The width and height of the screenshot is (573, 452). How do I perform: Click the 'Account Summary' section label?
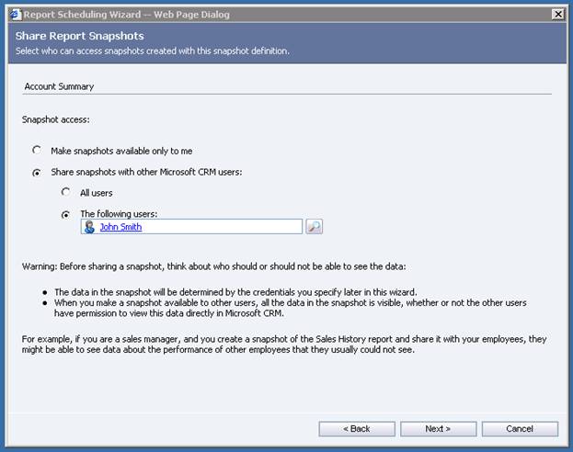click(x=59, y=86)
